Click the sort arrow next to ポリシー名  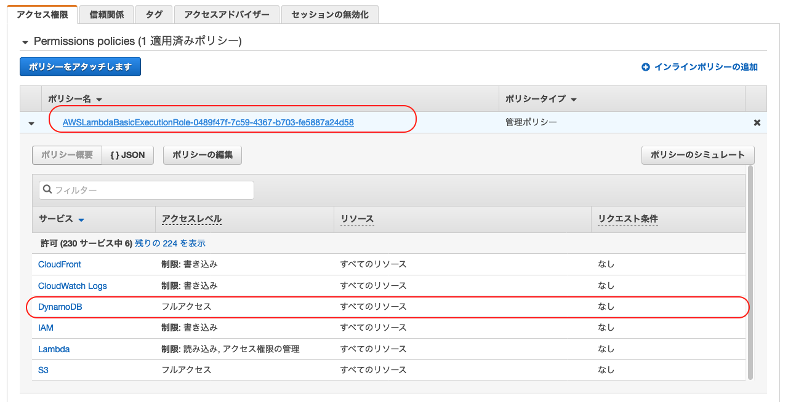[98, 99]
